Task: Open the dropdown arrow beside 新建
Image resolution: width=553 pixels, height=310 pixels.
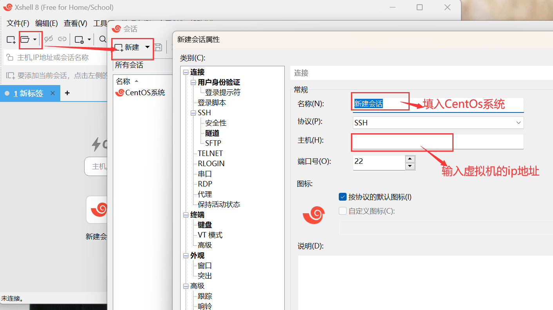Action: tap(147, 47)
